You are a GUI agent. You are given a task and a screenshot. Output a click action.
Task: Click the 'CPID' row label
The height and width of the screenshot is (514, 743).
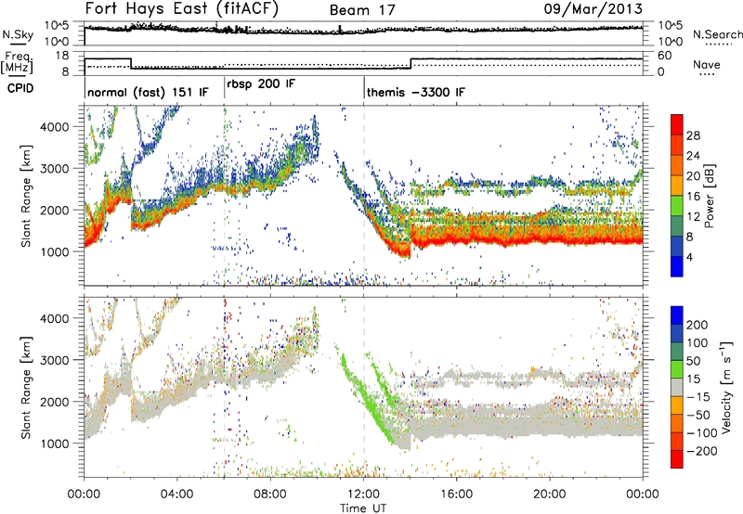tap(20, 88)
